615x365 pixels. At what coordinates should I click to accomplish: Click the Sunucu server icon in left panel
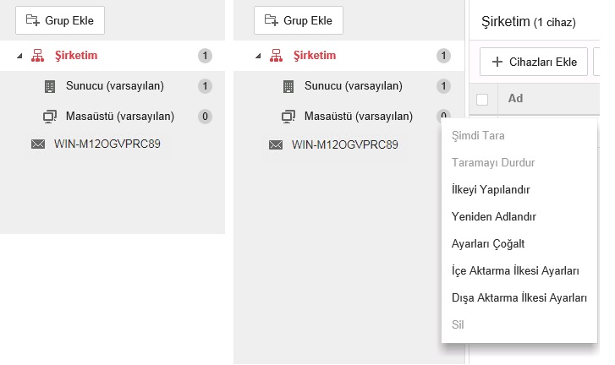(x=49, y=86)
